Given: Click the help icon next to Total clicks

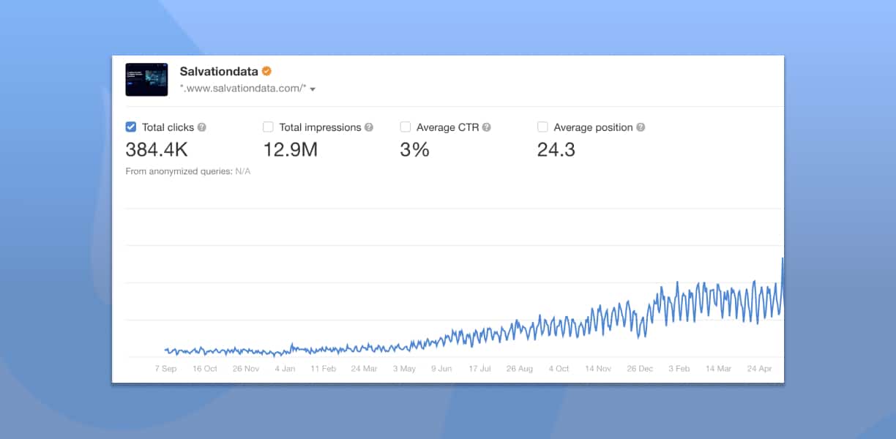Looking at the screenshot, I should point(202,127).
